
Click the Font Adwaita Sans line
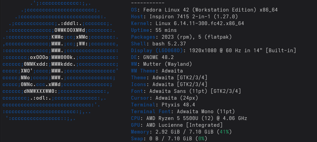click(186, 91)
